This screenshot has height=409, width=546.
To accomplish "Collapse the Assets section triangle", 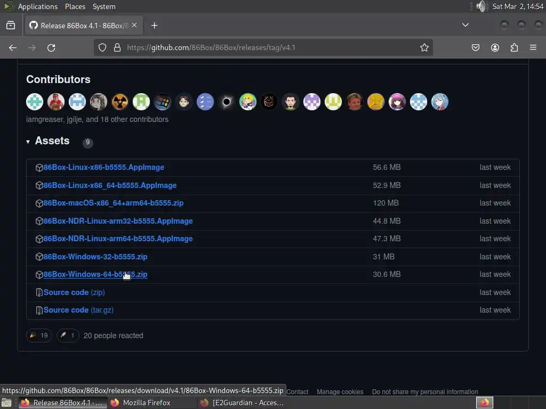I will point(28,142).
